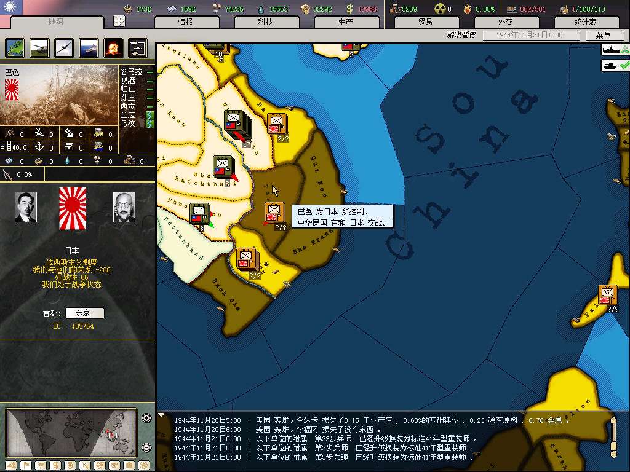Image resolution: width=630 pixels, height=472 pixels.
Task: Click Japanese garrison unit on Palawan island
Action: (x=607, y=296)
